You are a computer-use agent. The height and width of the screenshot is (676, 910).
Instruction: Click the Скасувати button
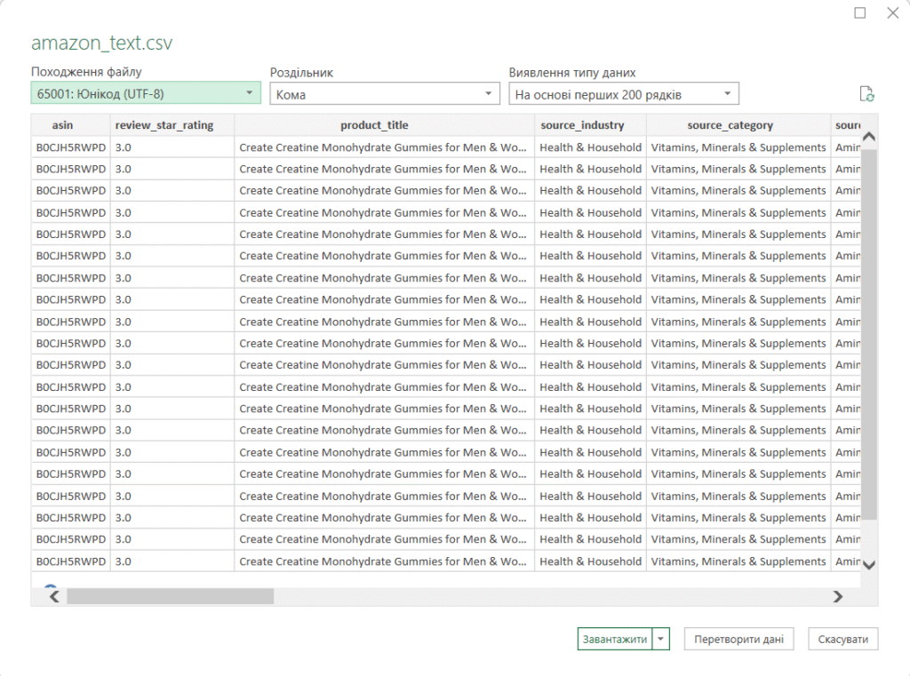[842, 639]
